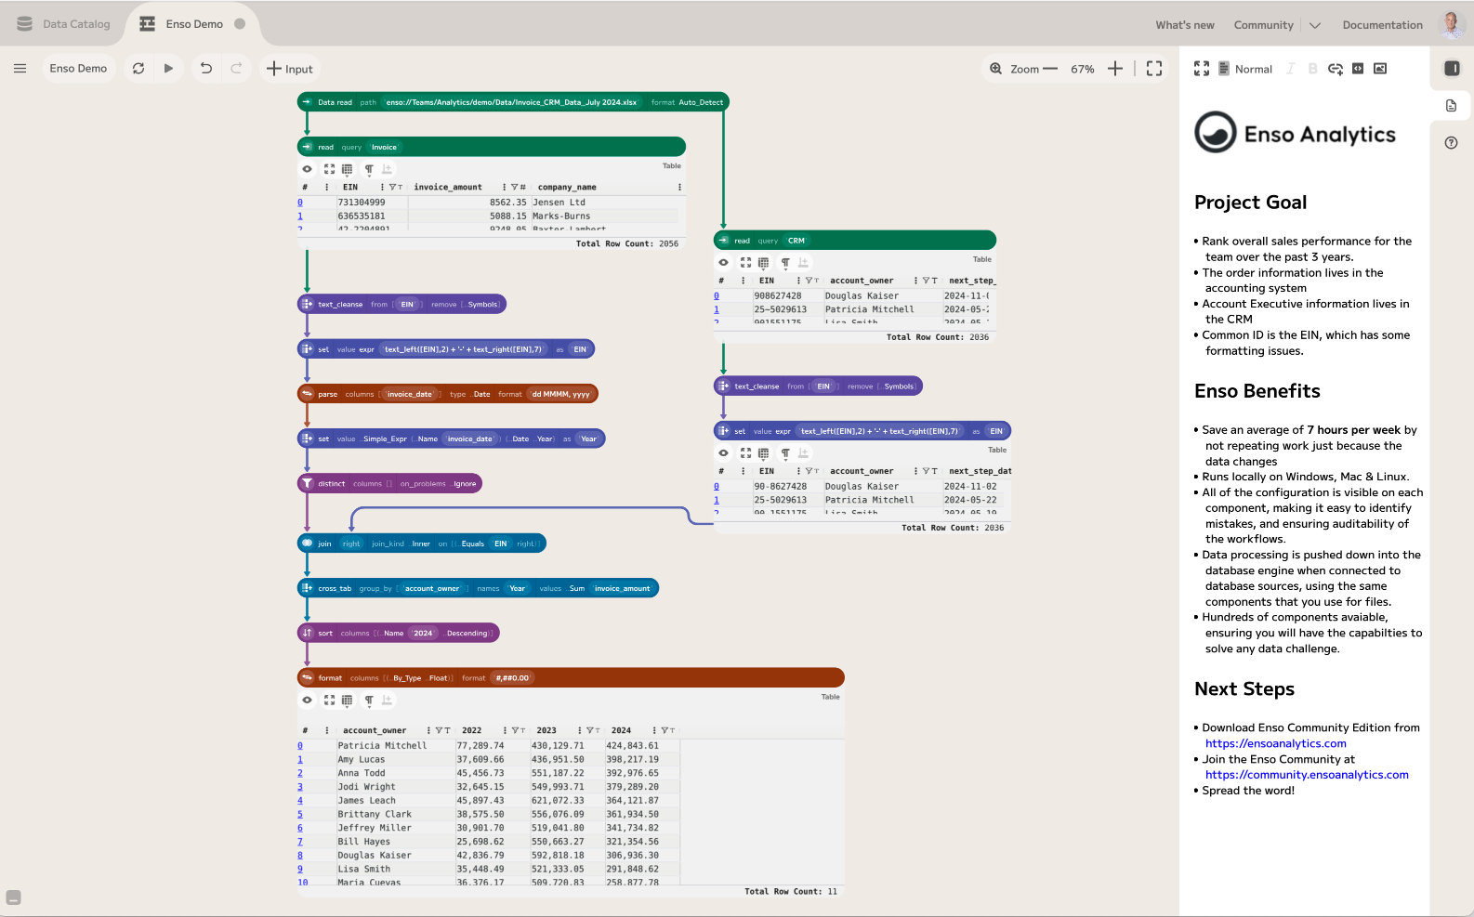The image size is (1474, 917).
Task: Open visualization type selector on CRM set node
Action: click(x=763, y=453)
